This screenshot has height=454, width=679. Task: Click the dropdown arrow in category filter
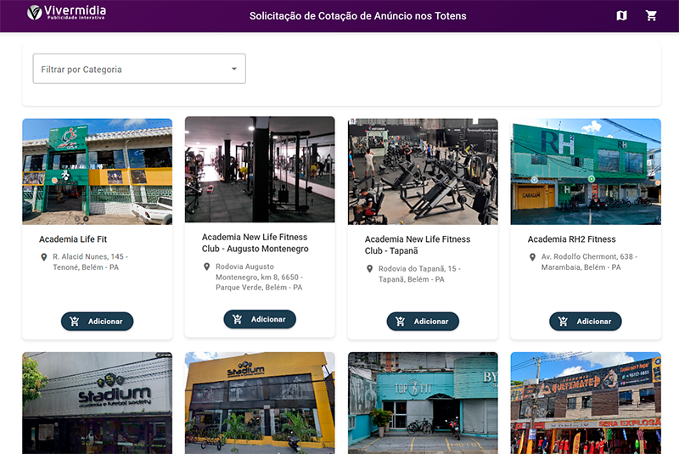[x=234, y=69]
